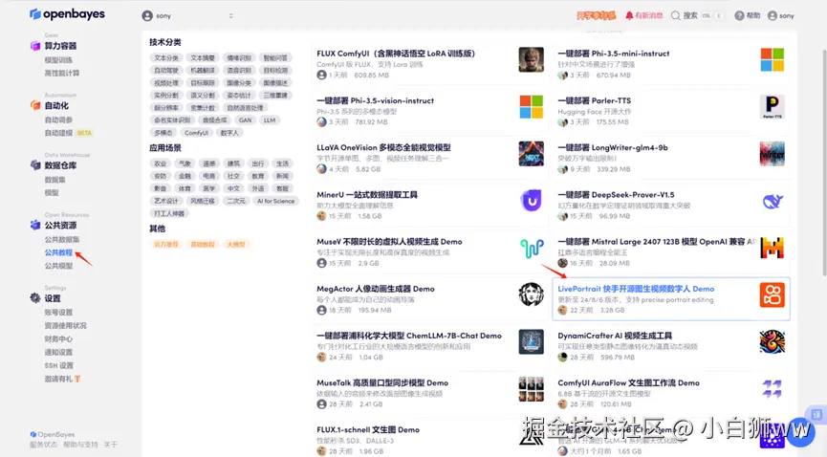Toggle the 大模型 orange filter tag
Viewport: 827px width, 457px height.
point(236,245)
